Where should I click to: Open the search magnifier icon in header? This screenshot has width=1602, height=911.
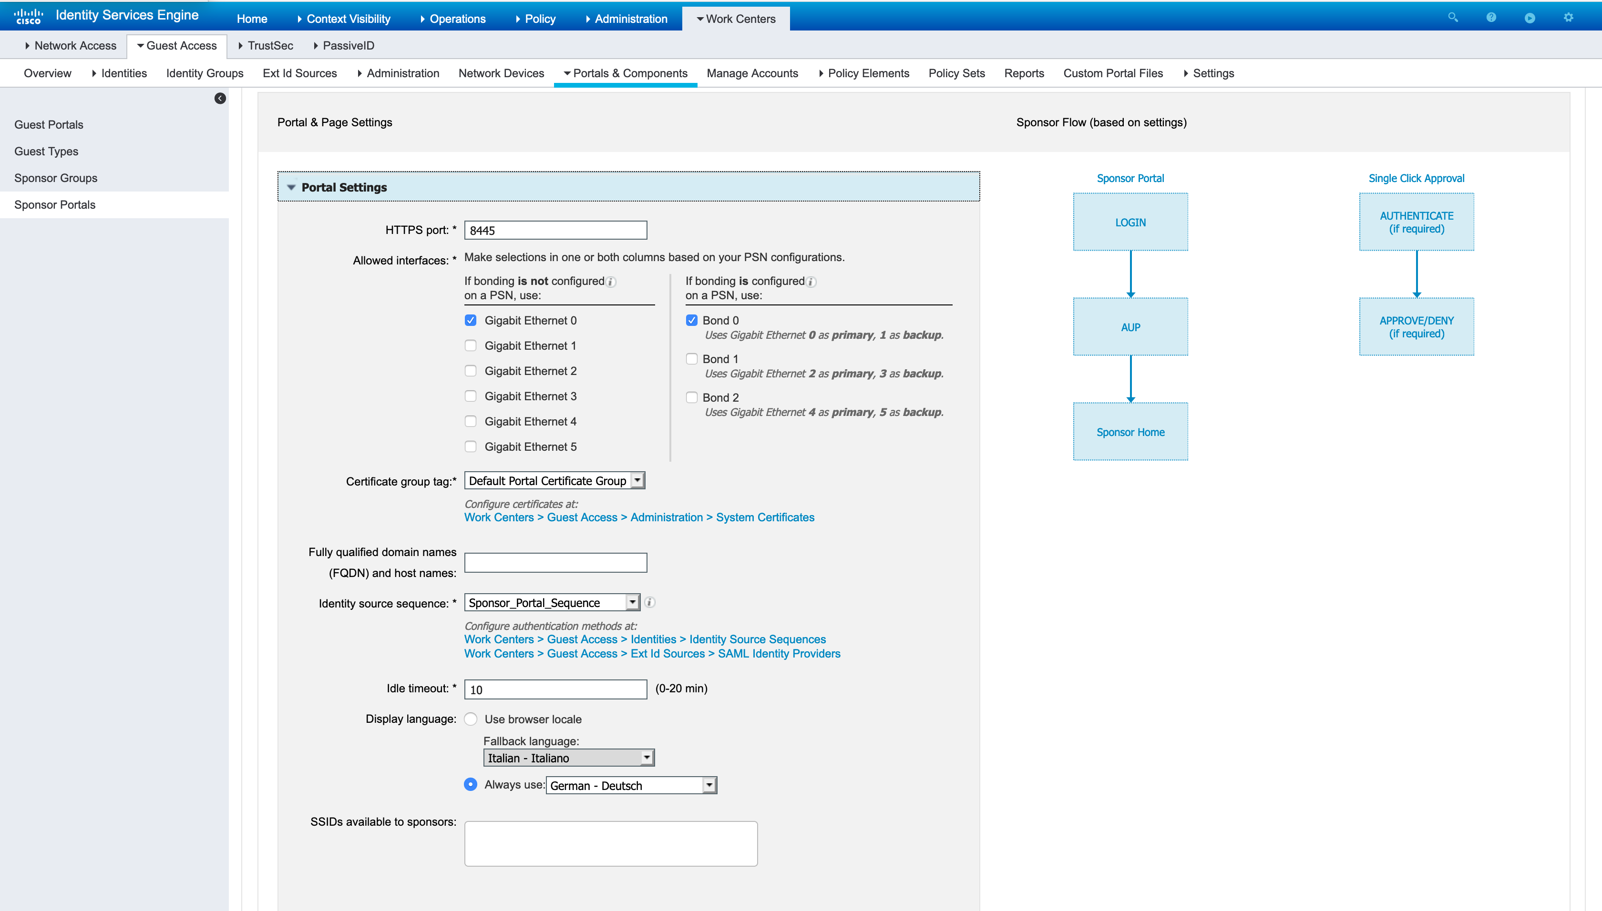[1453, 18]
